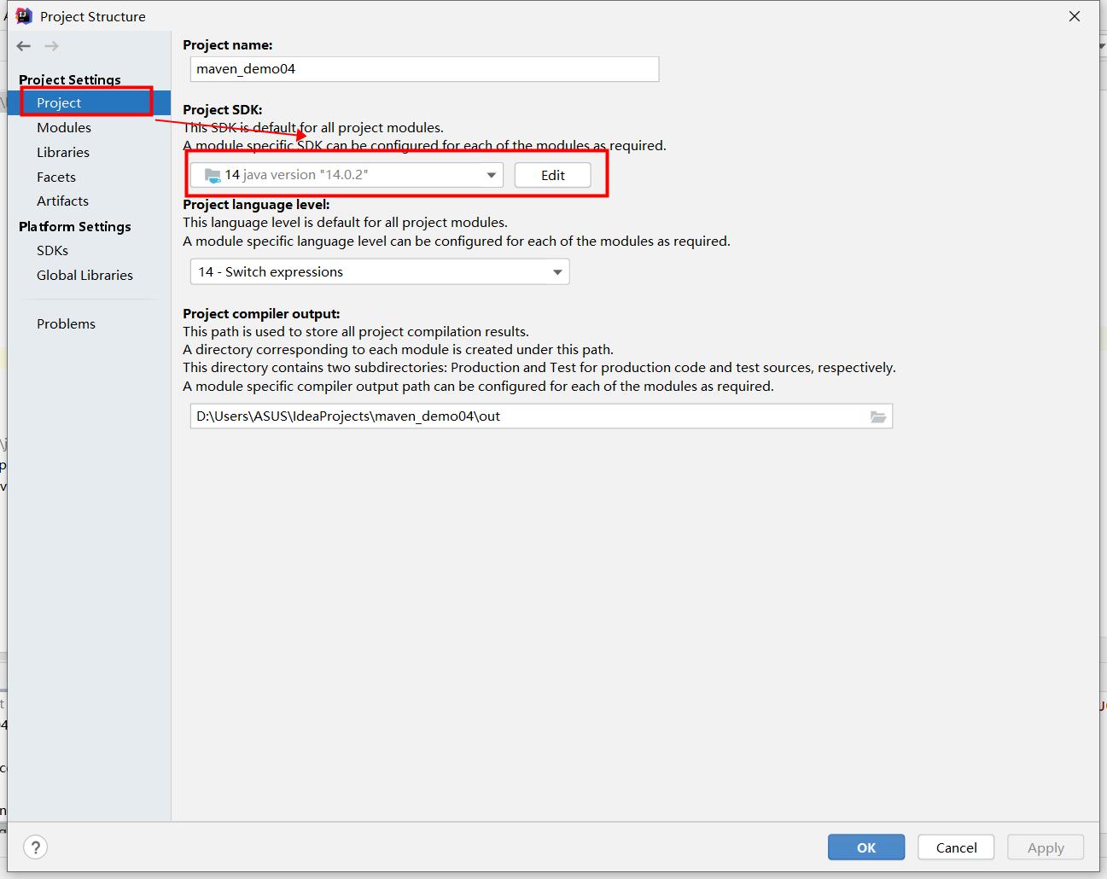Screen dimensions: 1107x879
Task: Click the back navigation arrow
Action: (x=24, y=46)
